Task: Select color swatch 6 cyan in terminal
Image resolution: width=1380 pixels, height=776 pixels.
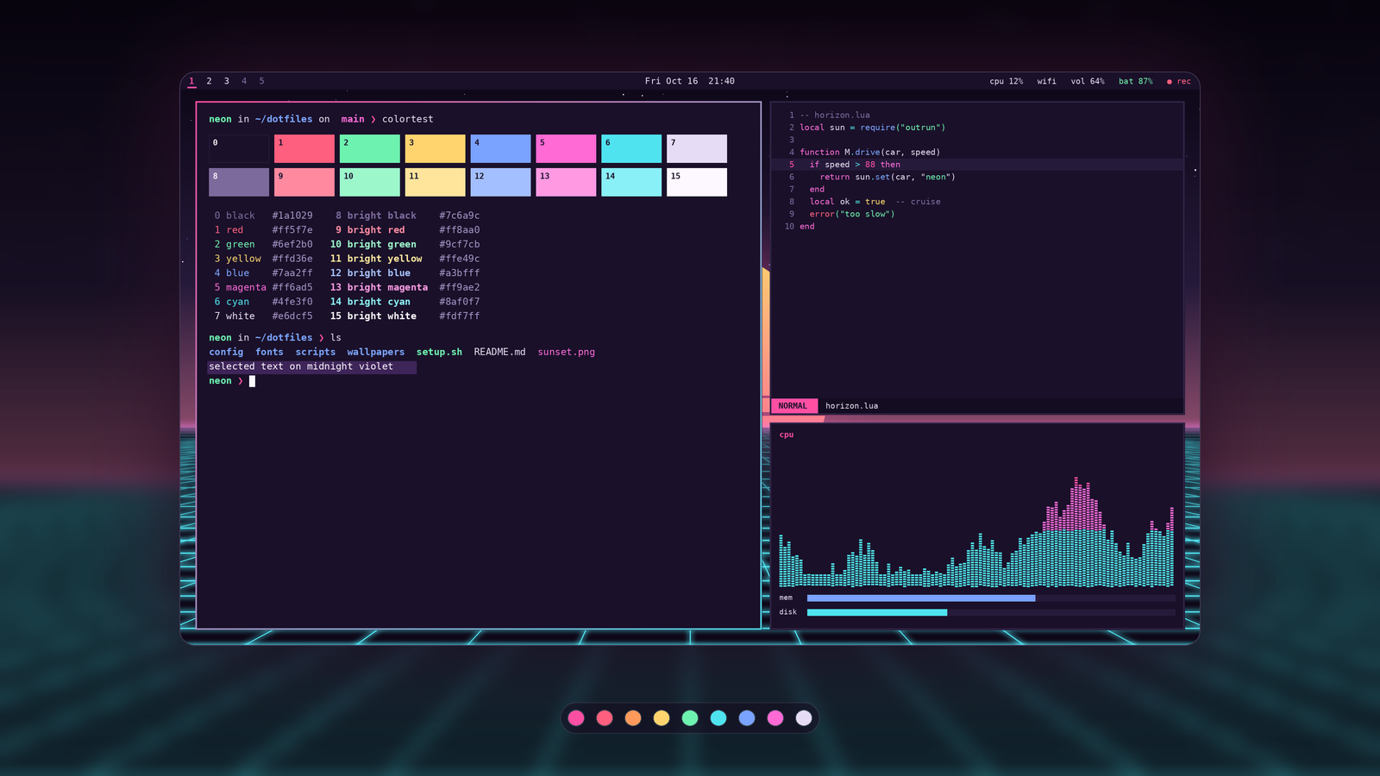Action: (631, 148)
